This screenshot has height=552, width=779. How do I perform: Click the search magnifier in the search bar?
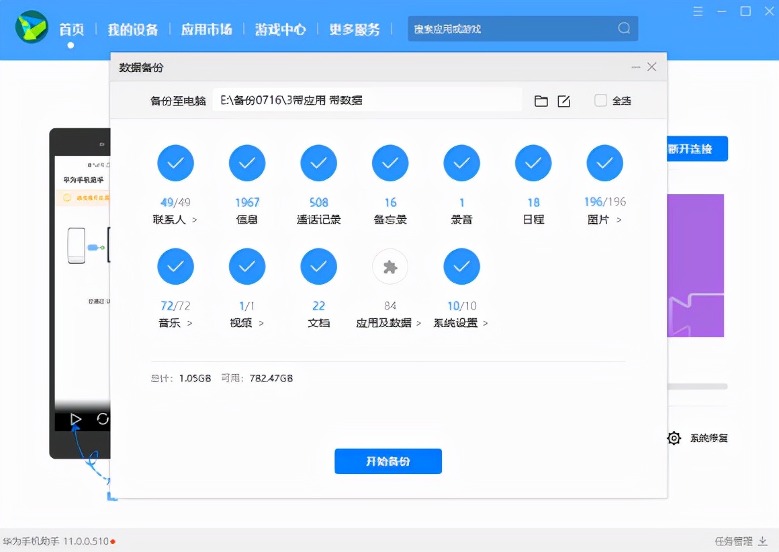point(623,29)
